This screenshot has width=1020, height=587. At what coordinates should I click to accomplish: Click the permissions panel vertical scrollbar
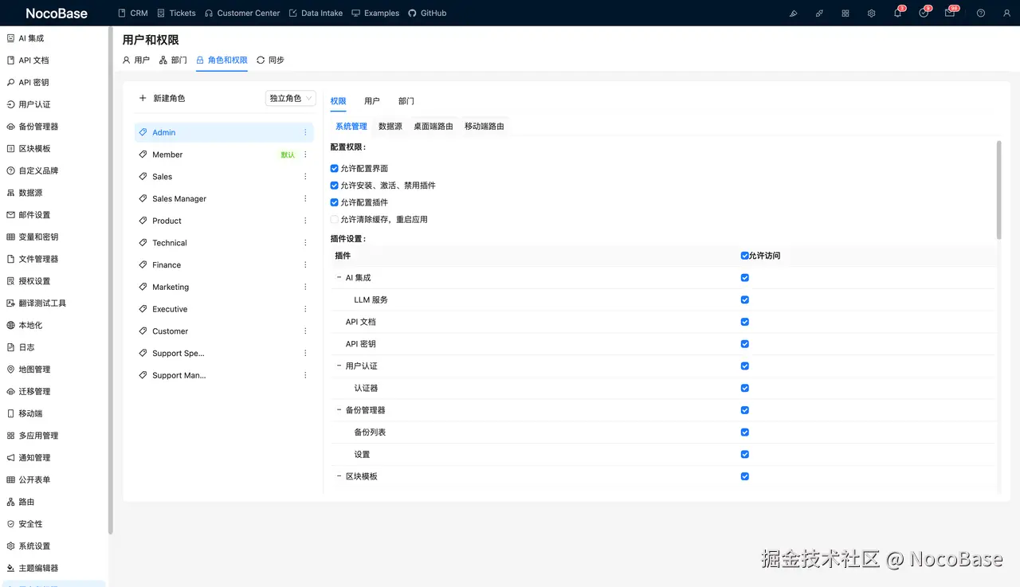point(999,190)
